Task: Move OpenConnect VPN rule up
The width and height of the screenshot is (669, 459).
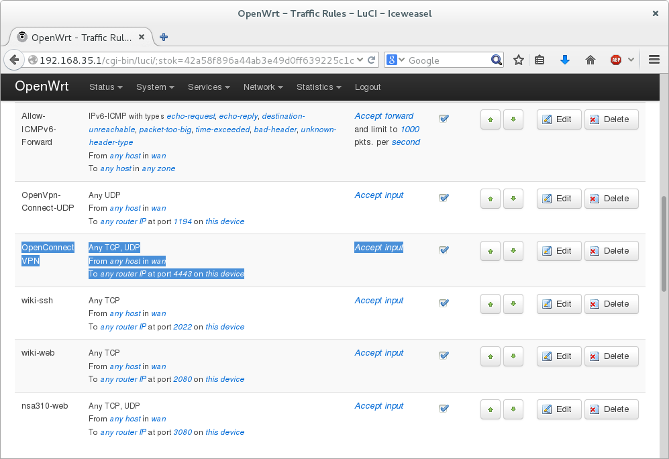Action: pos(491,251)
